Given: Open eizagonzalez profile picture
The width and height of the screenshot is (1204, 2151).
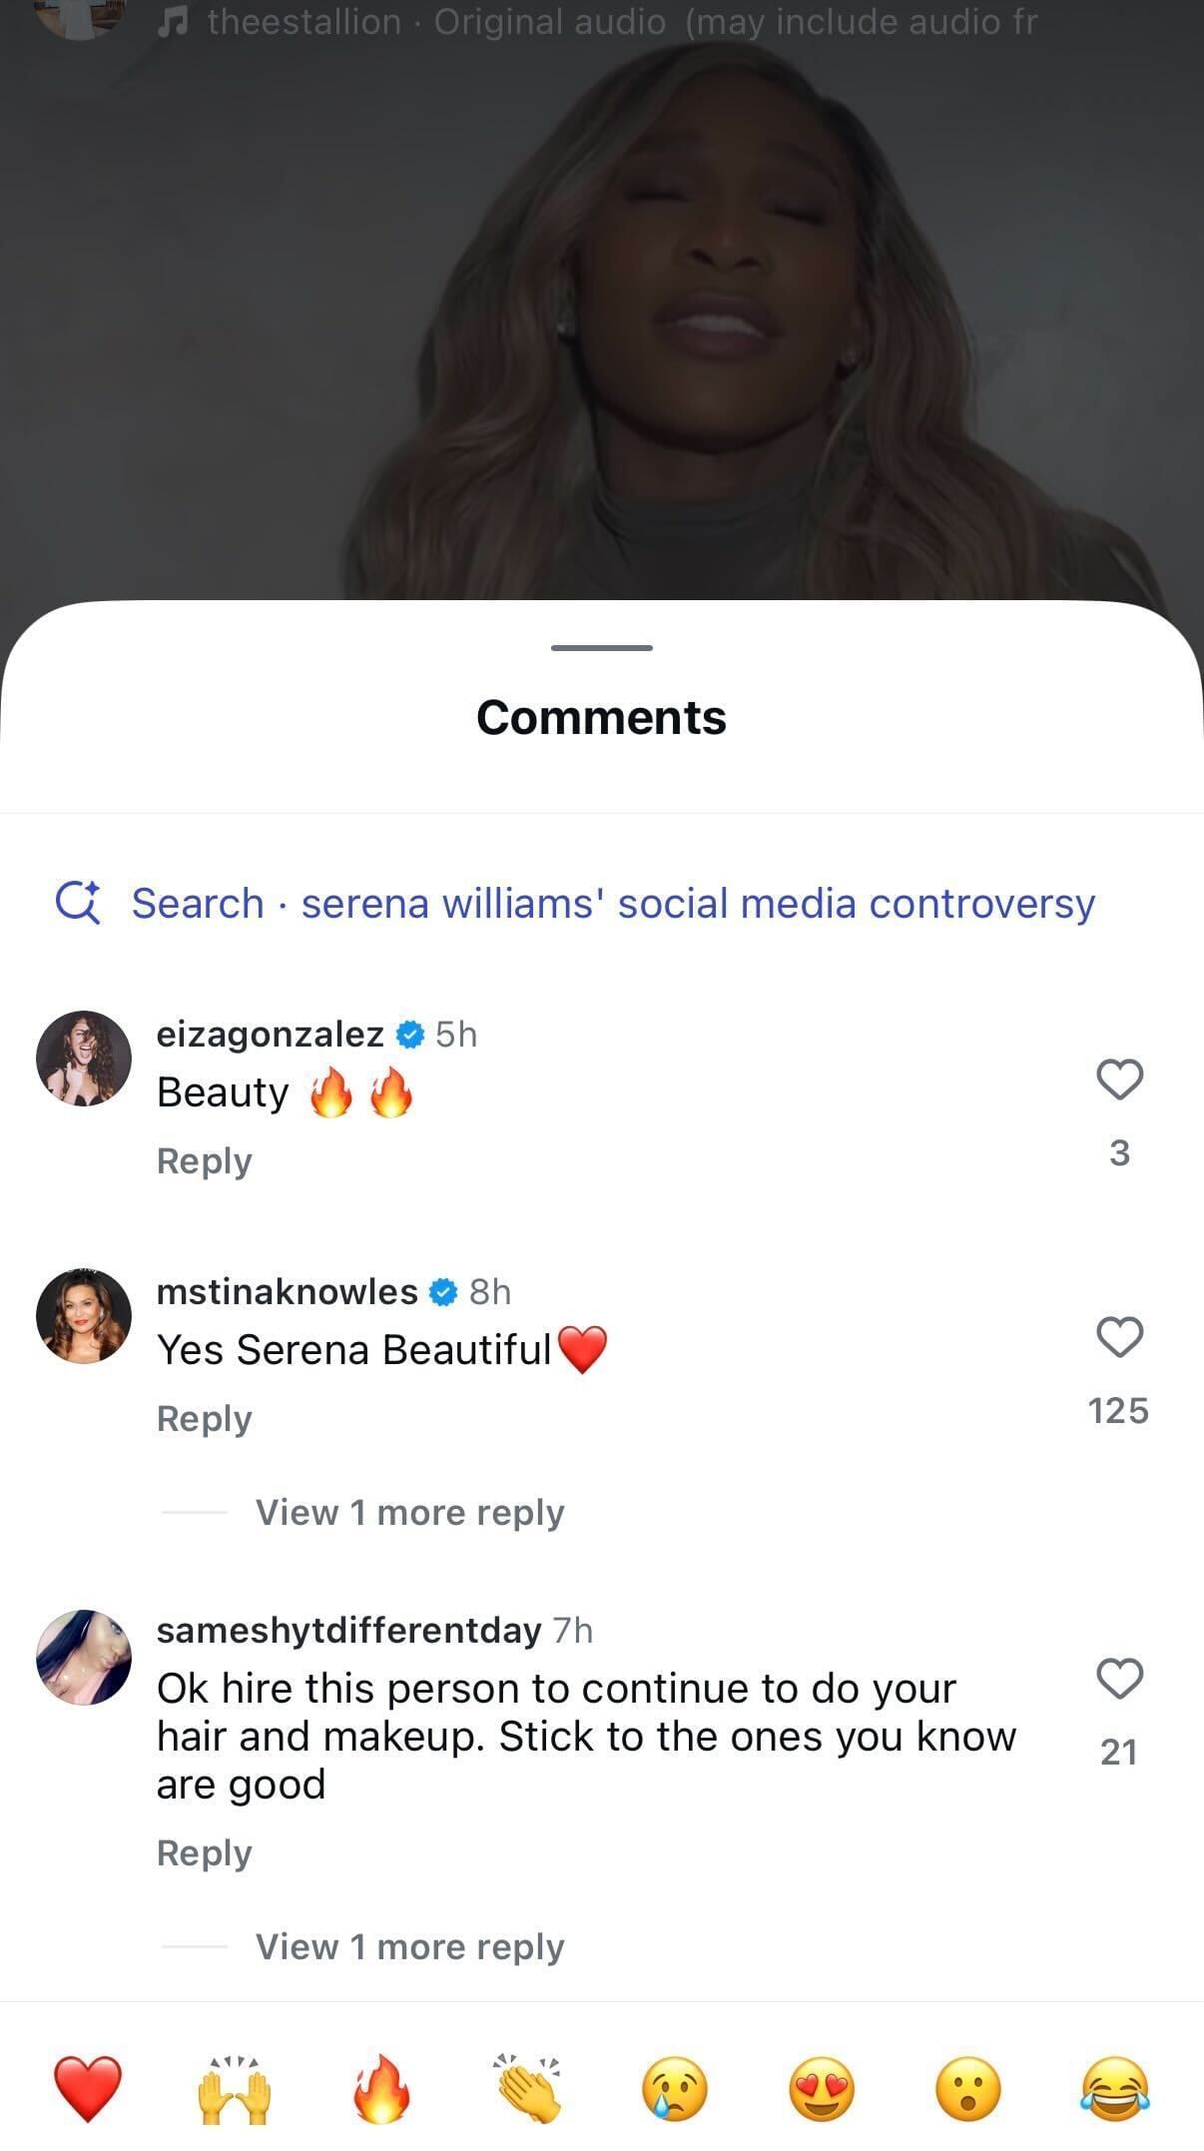Looking at the screenshot, I should [84, 1059].
